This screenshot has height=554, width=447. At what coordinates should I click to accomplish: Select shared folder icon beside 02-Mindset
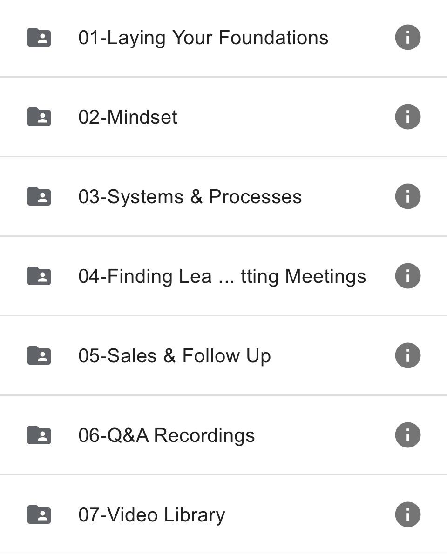click(x=39, y=117)
